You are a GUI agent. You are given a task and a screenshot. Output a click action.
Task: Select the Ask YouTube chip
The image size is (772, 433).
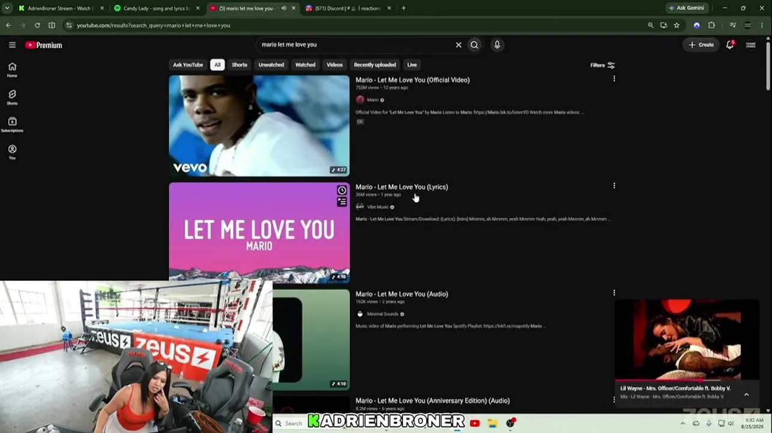point(188,65)
